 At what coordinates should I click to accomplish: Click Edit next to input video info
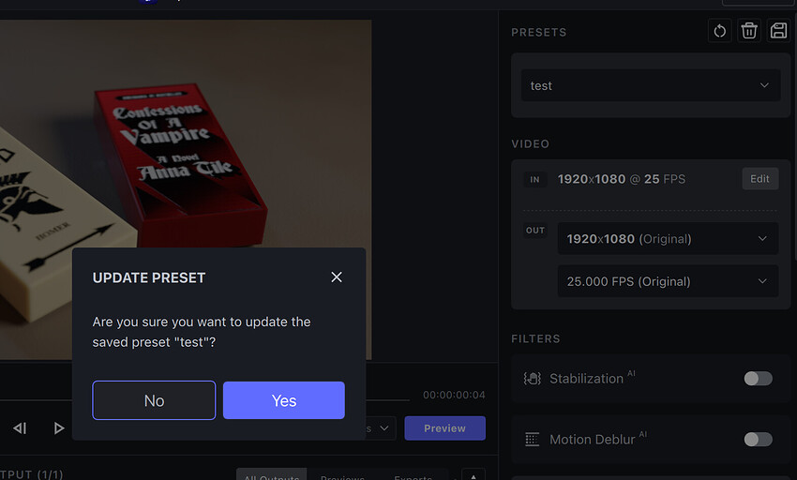click(x=759, y=179)
